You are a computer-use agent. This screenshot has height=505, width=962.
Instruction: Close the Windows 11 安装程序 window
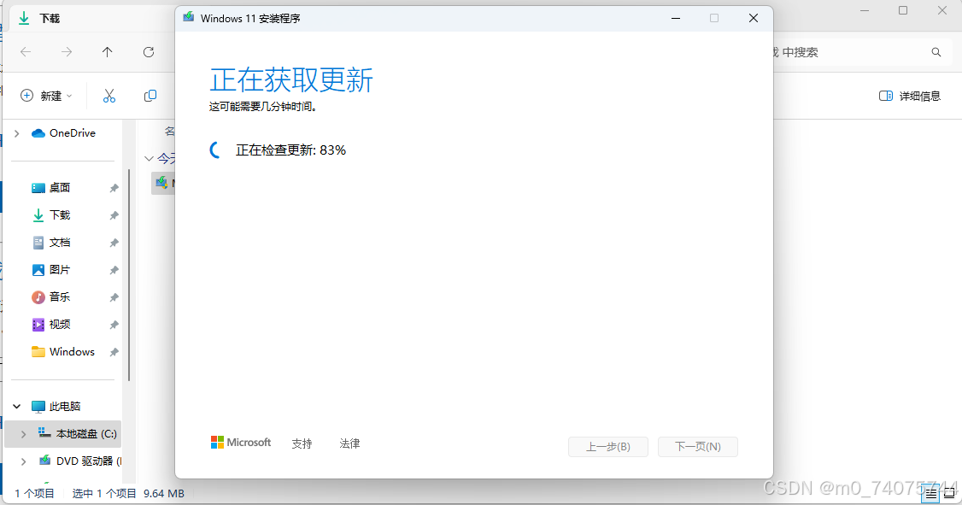754,19
